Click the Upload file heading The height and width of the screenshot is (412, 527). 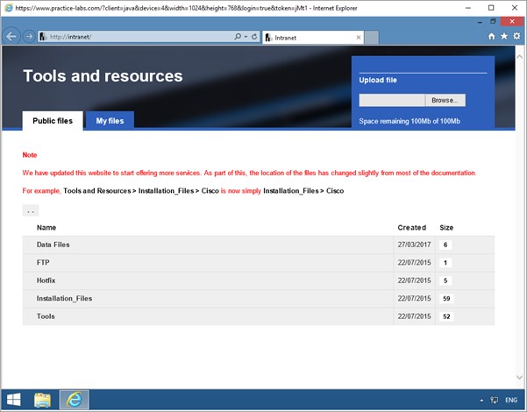378,80
